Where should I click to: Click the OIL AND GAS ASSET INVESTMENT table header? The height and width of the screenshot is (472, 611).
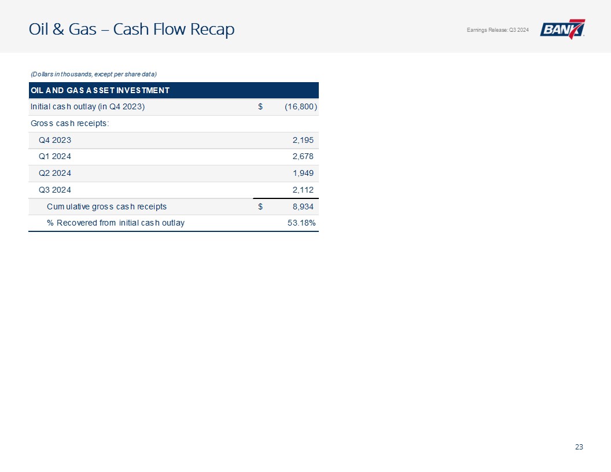[100, 90]
